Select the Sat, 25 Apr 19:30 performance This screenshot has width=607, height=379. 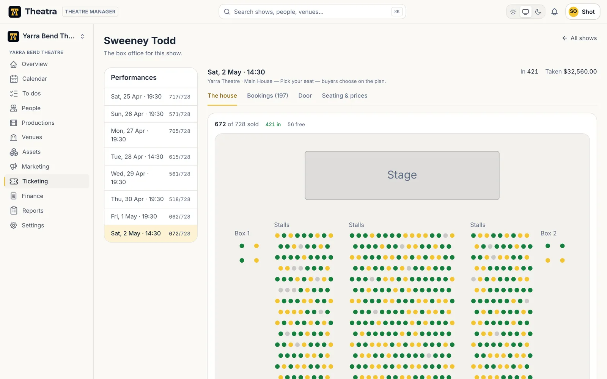click(x=151, y=97)
